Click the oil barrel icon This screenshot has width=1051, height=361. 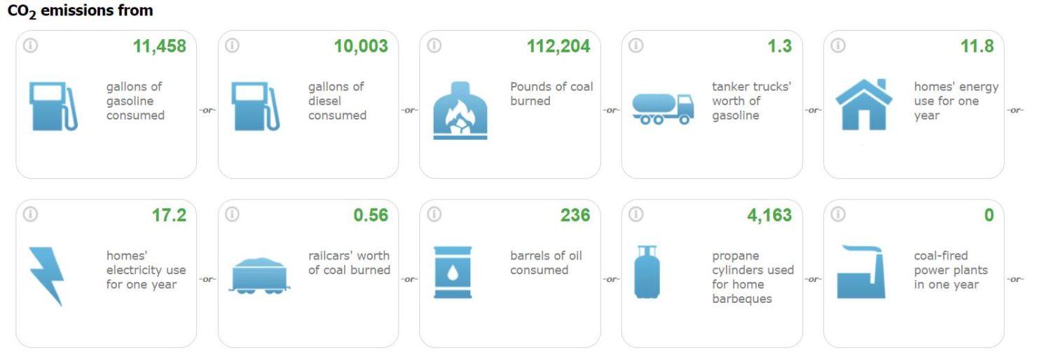pos(453,272)
